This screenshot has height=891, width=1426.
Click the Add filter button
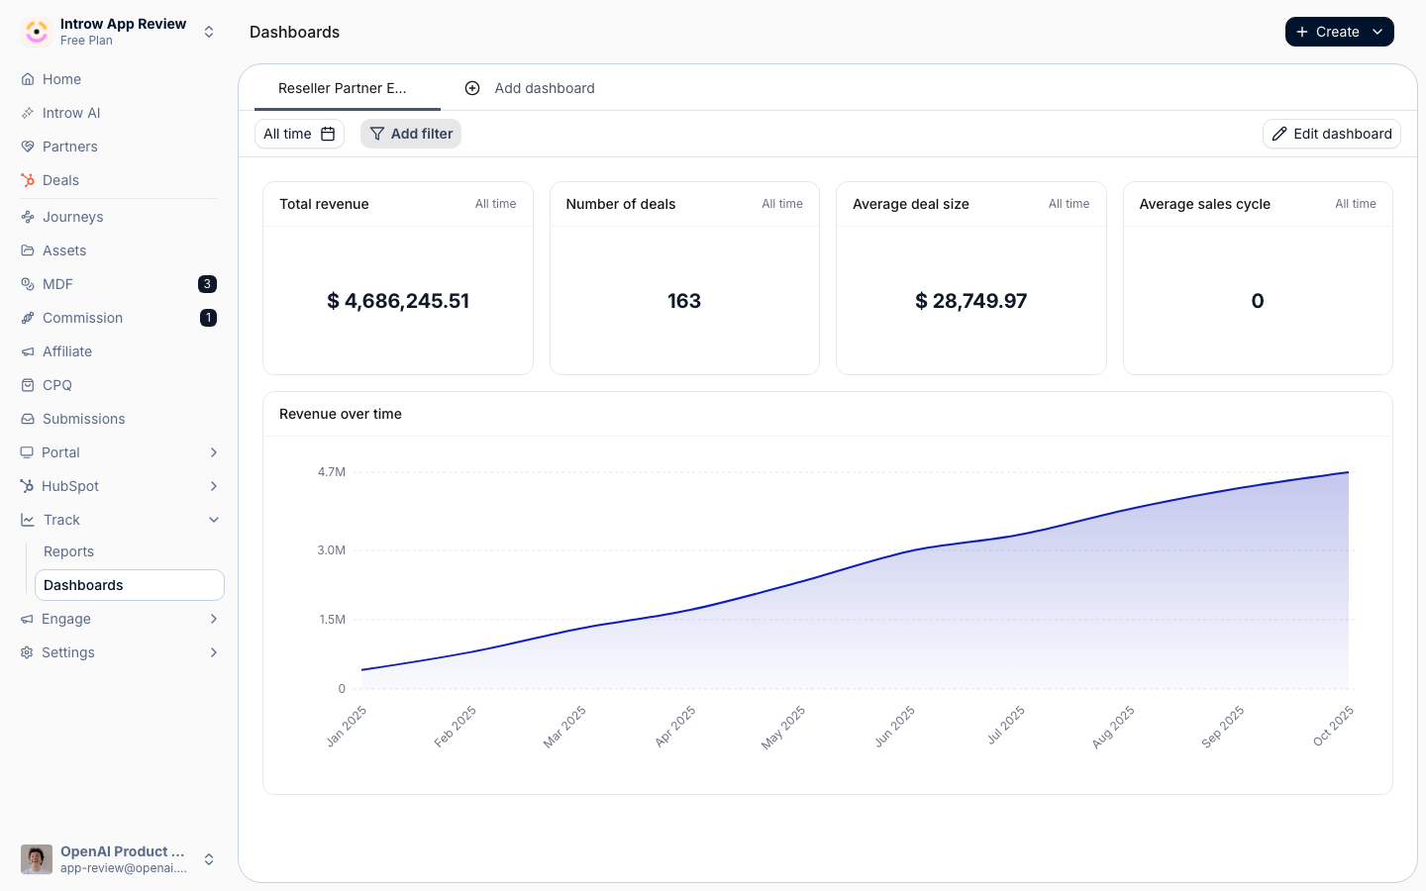click(411, 134)
